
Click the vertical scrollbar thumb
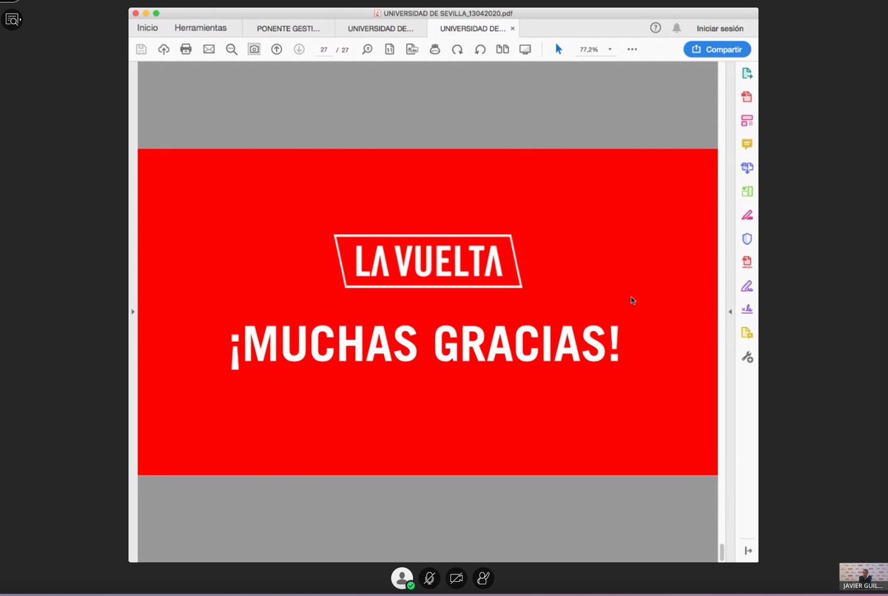coord(721,552)
